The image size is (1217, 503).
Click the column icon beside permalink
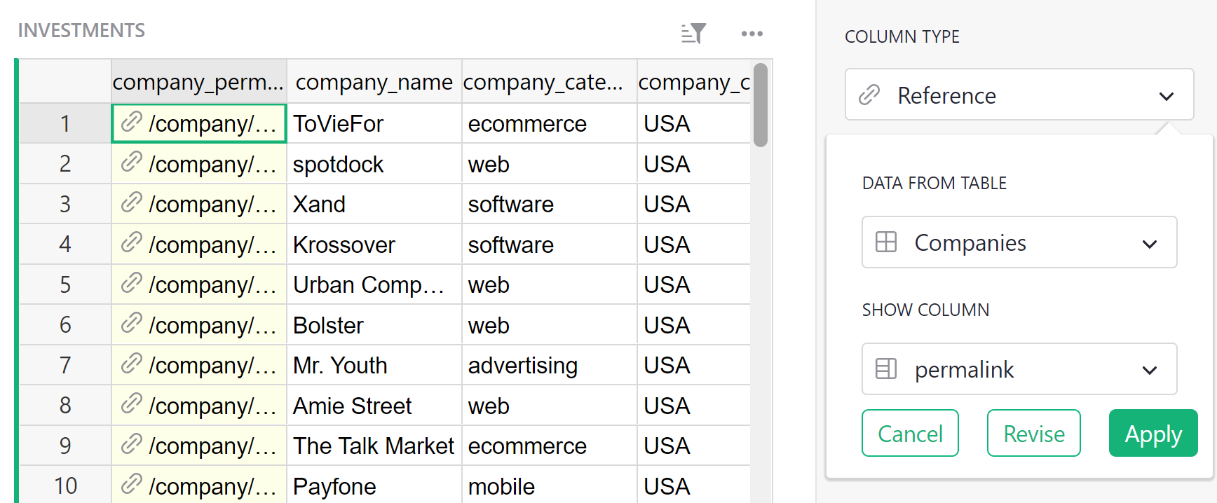tap(886, 368)
